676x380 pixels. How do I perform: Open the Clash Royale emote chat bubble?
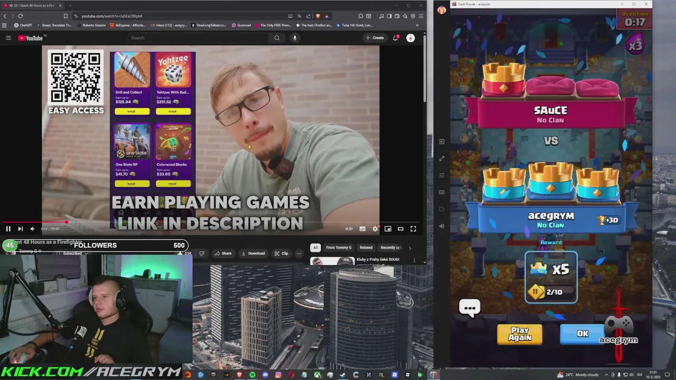470,308
